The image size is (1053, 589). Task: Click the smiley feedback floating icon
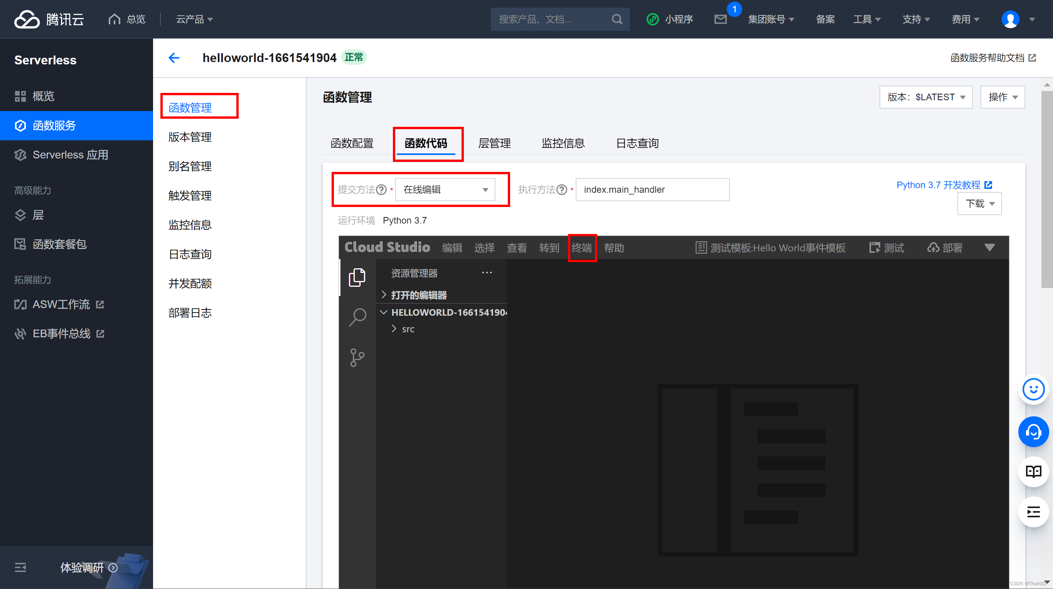pyautogui.click(x=1033, y=389)
